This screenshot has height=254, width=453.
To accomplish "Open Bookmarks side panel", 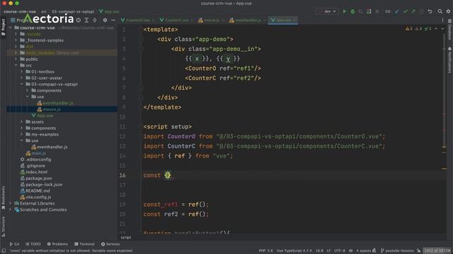I will point(3,198).
